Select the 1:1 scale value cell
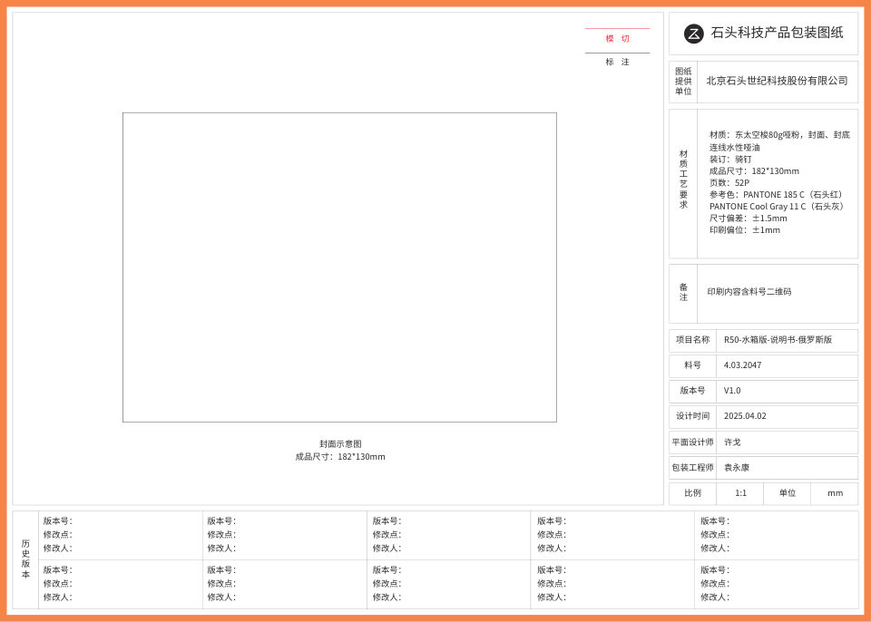871x622 pixels. coord(740,493)
